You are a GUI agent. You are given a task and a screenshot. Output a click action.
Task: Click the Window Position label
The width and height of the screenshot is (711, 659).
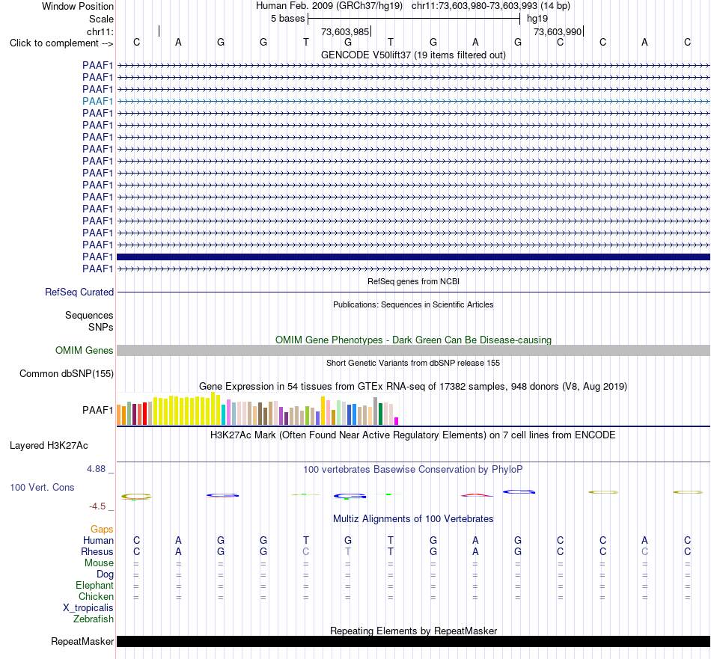coord(78,6)
